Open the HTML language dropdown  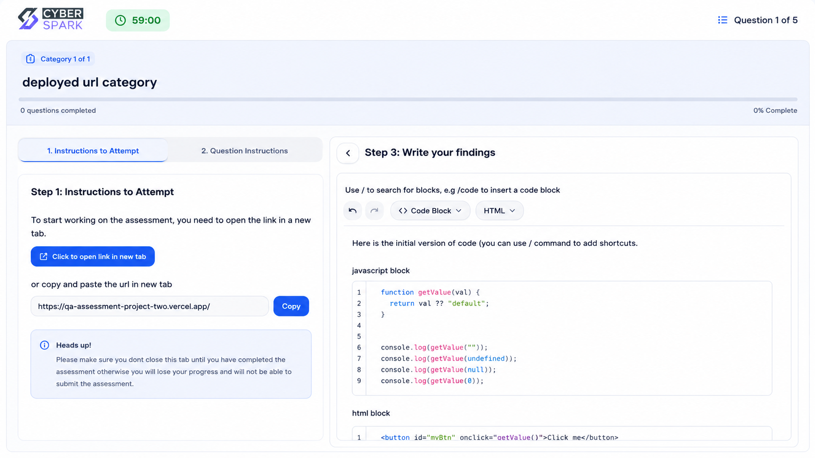point(499,211)
